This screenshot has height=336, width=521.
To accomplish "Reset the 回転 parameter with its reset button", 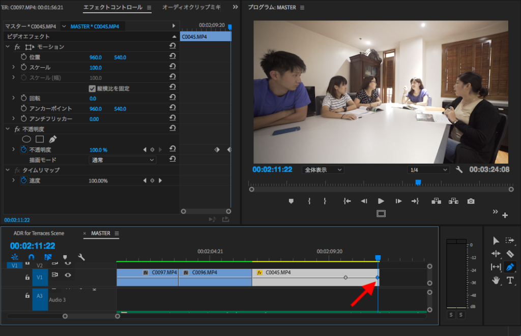I will coord(172,98).
